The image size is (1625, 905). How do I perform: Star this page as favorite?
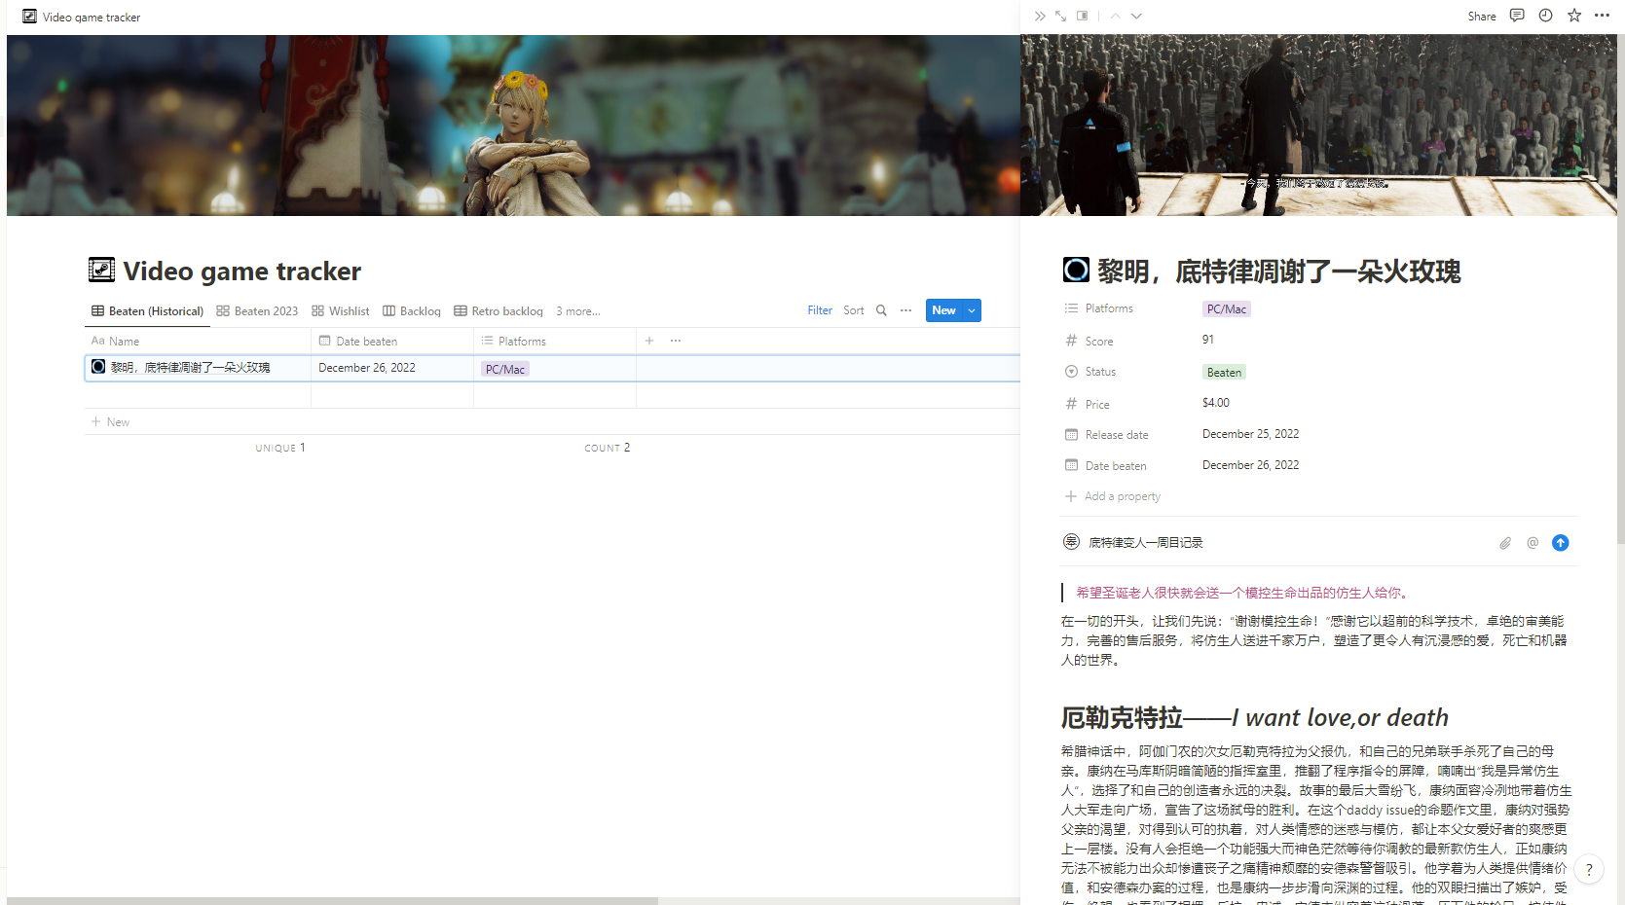(x=1574, y=16)
